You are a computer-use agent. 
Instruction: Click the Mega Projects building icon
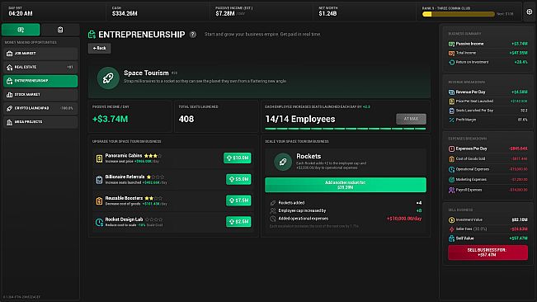click(10, 122)
